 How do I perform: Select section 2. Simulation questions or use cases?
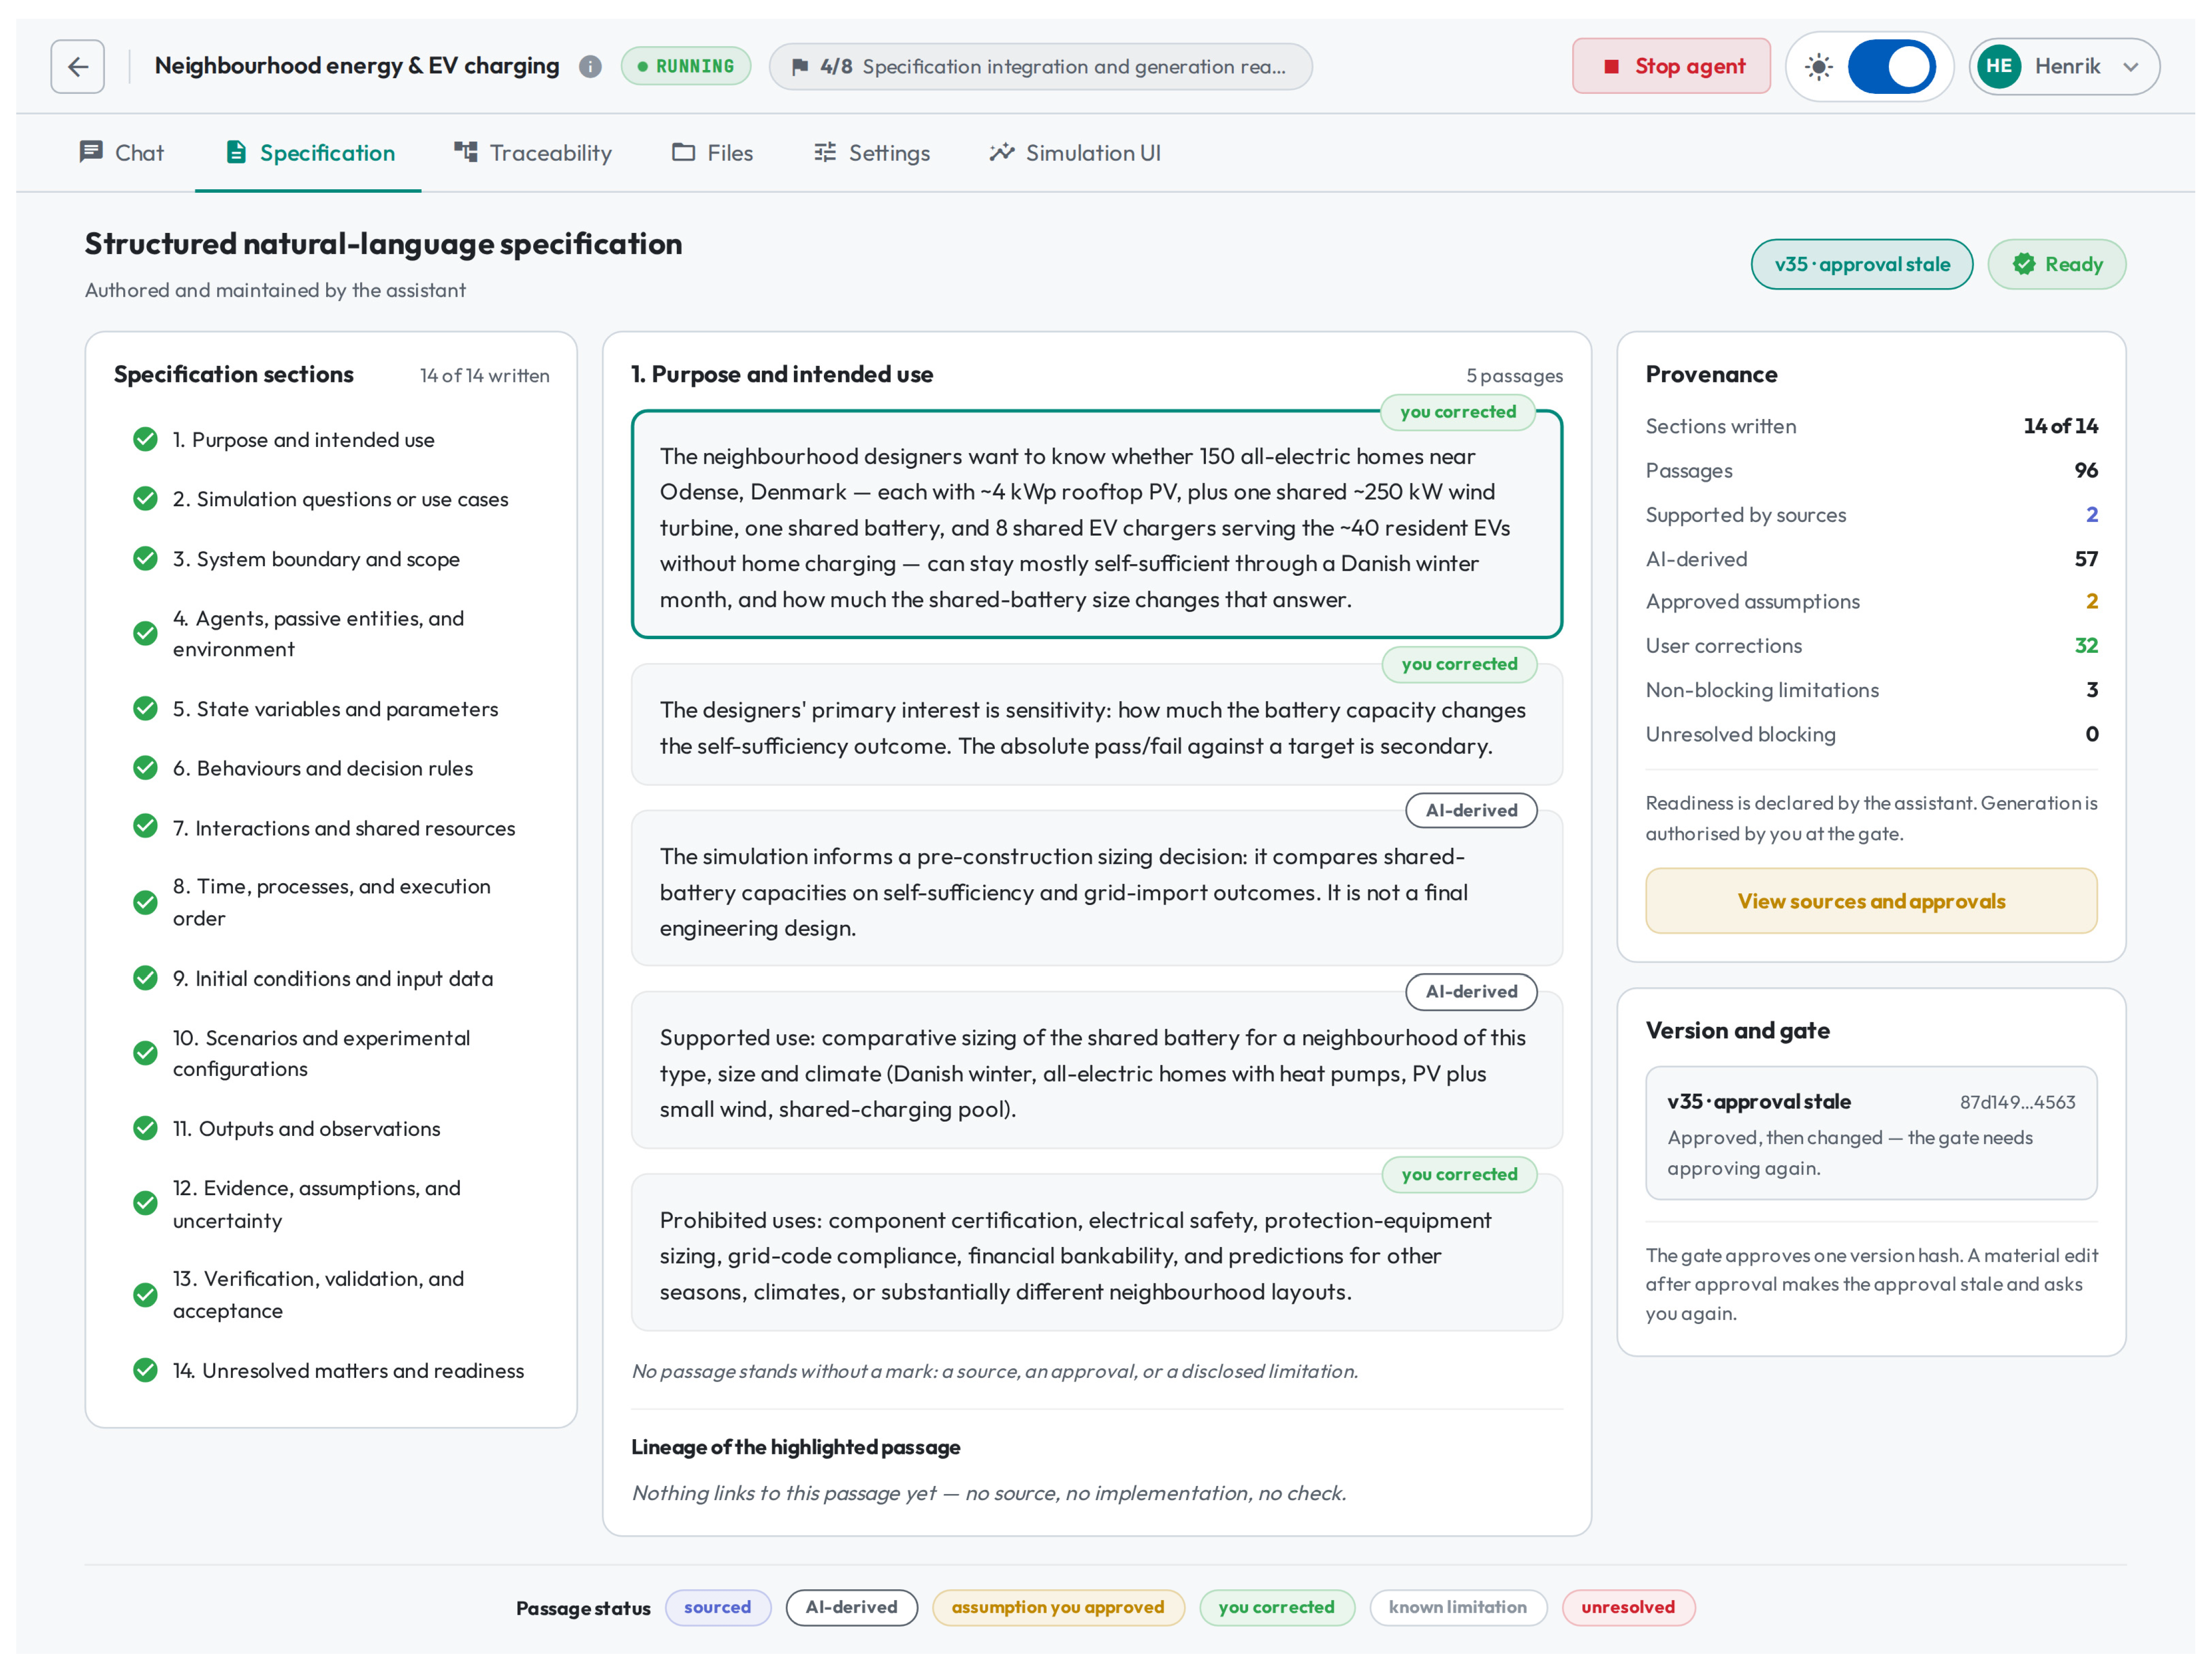(331, 499)
